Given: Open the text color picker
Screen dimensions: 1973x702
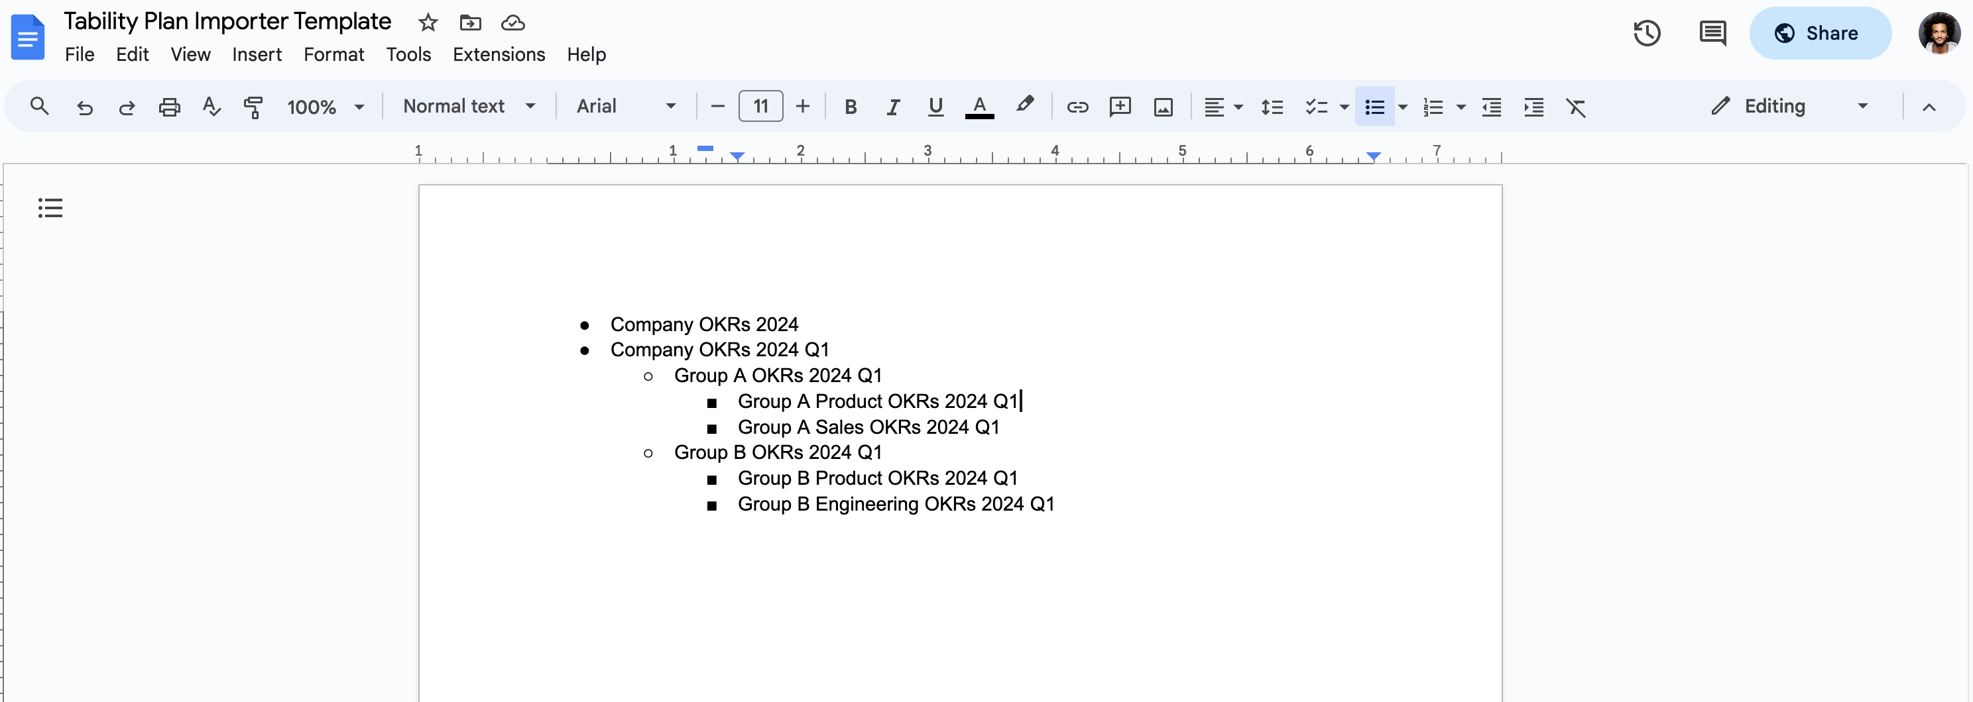Looking at the screenshot, I should click(979, 107).
